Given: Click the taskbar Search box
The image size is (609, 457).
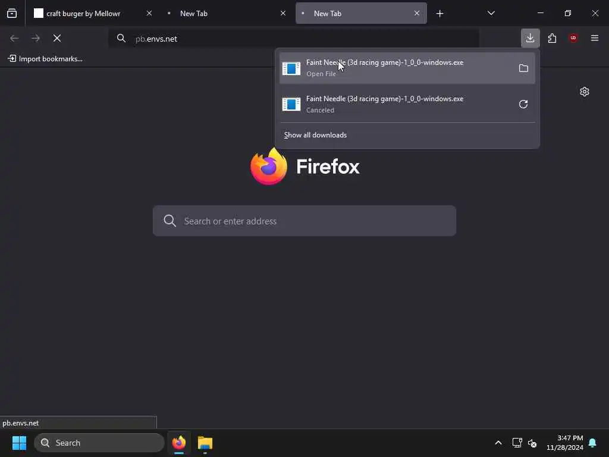Looking at the screenshot, I should pyautogui.click(x=99, y=443).
